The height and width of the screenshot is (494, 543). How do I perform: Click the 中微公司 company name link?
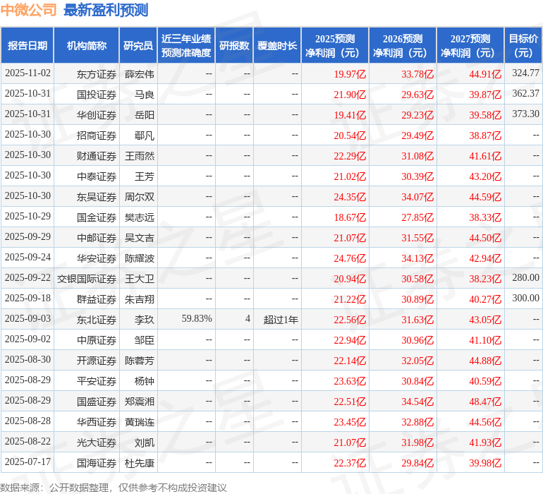coord(28,10)
